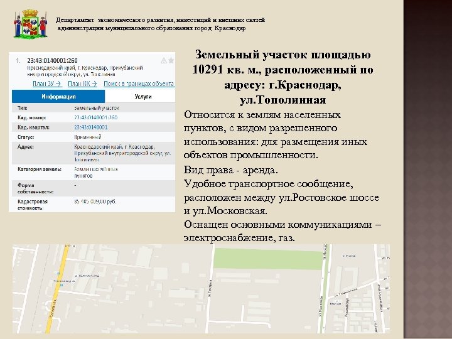Switch to the 'Информация' tab
The height and width of the screenshot is (339, 452).
pos(58,97)
